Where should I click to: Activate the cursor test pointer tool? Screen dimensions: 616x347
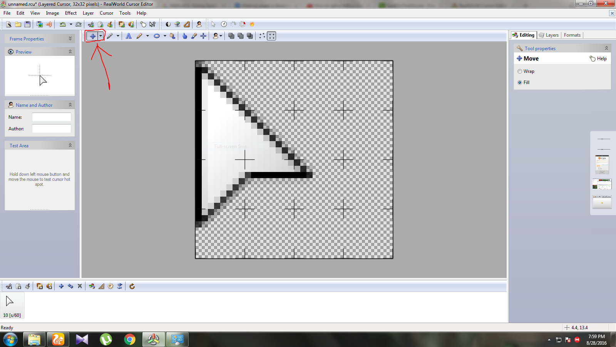[x=213, y=24]
